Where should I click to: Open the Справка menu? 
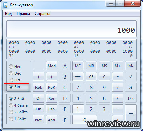coord(43,14)
